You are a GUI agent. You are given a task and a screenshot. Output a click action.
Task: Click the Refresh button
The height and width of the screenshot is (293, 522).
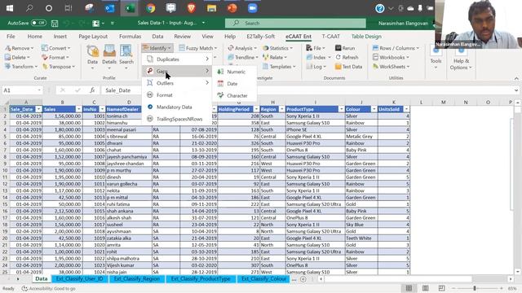347,58
